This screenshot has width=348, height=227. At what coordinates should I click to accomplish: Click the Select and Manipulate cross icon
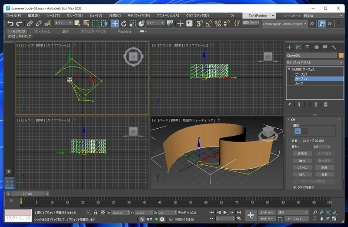tap(180, 23)
